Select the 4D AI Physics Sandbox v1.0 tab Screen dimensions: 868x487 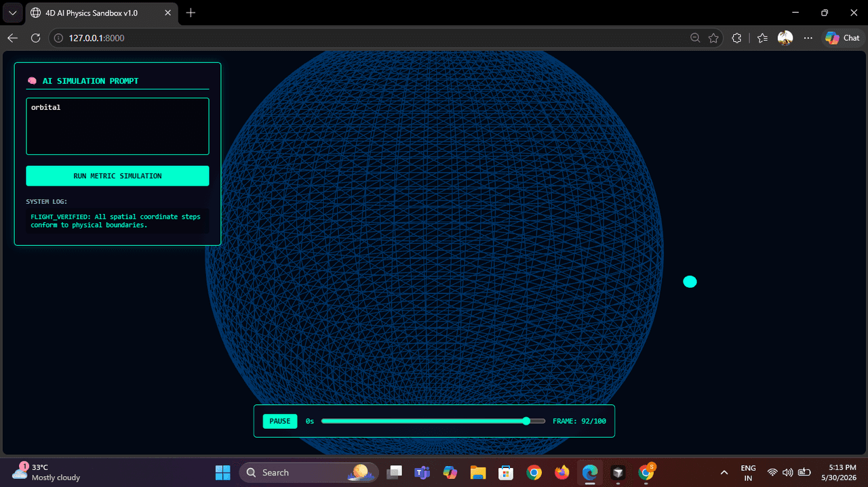coord(102,13)
